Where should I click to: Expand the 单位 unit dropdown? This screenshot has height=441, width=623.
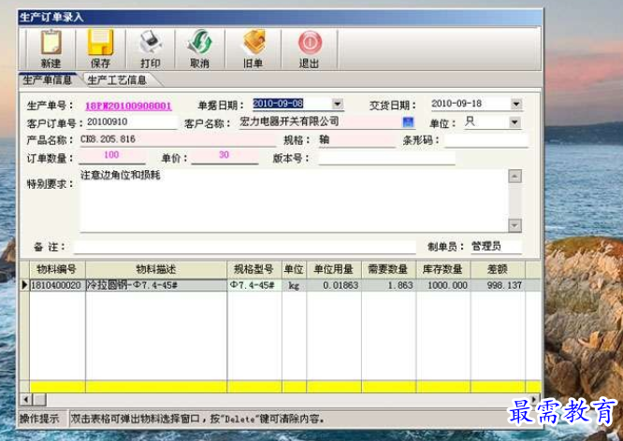tap(514, 122)
